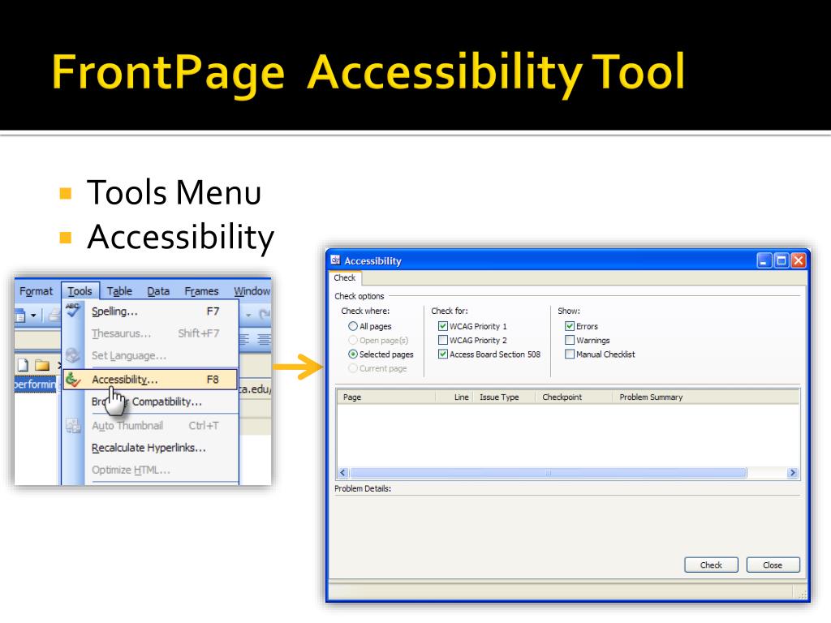
Task: Choose Optimize HTML menu entry
Action: 150,470
